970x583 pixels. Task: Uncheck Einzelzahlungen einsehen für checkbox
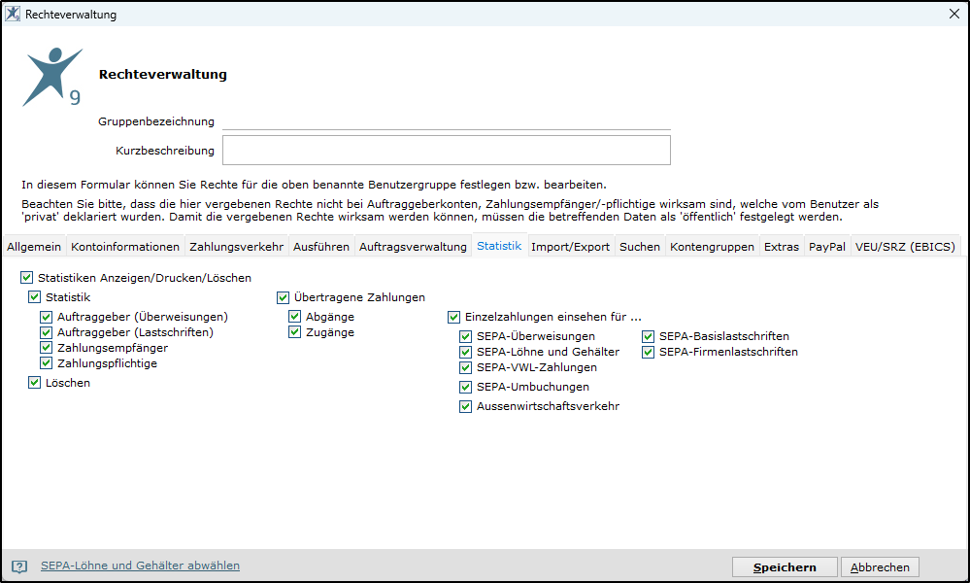[453, 317]
